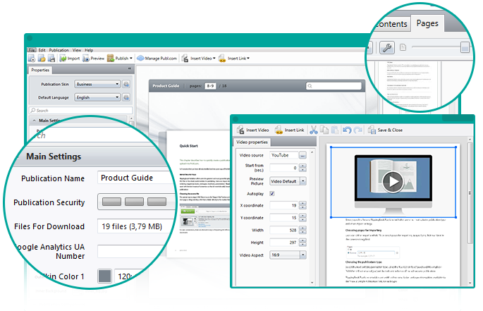Open the Publication Skin dropdown showing Business

pyautogui.click(x=97, y=84)
